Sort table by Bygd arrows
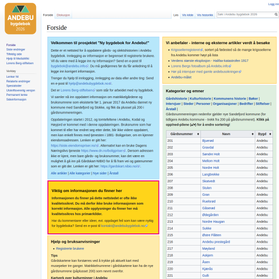Viewport: 279px width, 279px height. coord(270,134)
